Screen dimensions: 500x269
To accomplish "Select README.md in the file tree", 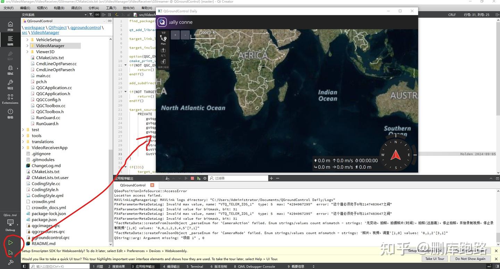I will point(43,244).
